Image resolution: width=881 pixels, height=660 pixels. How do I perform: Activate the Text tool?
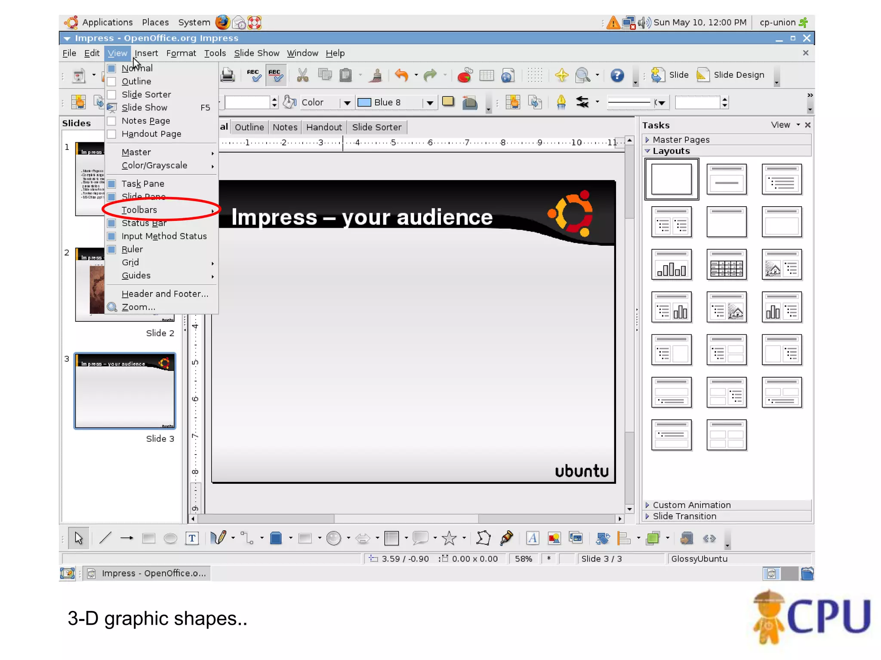pos(192,538)
